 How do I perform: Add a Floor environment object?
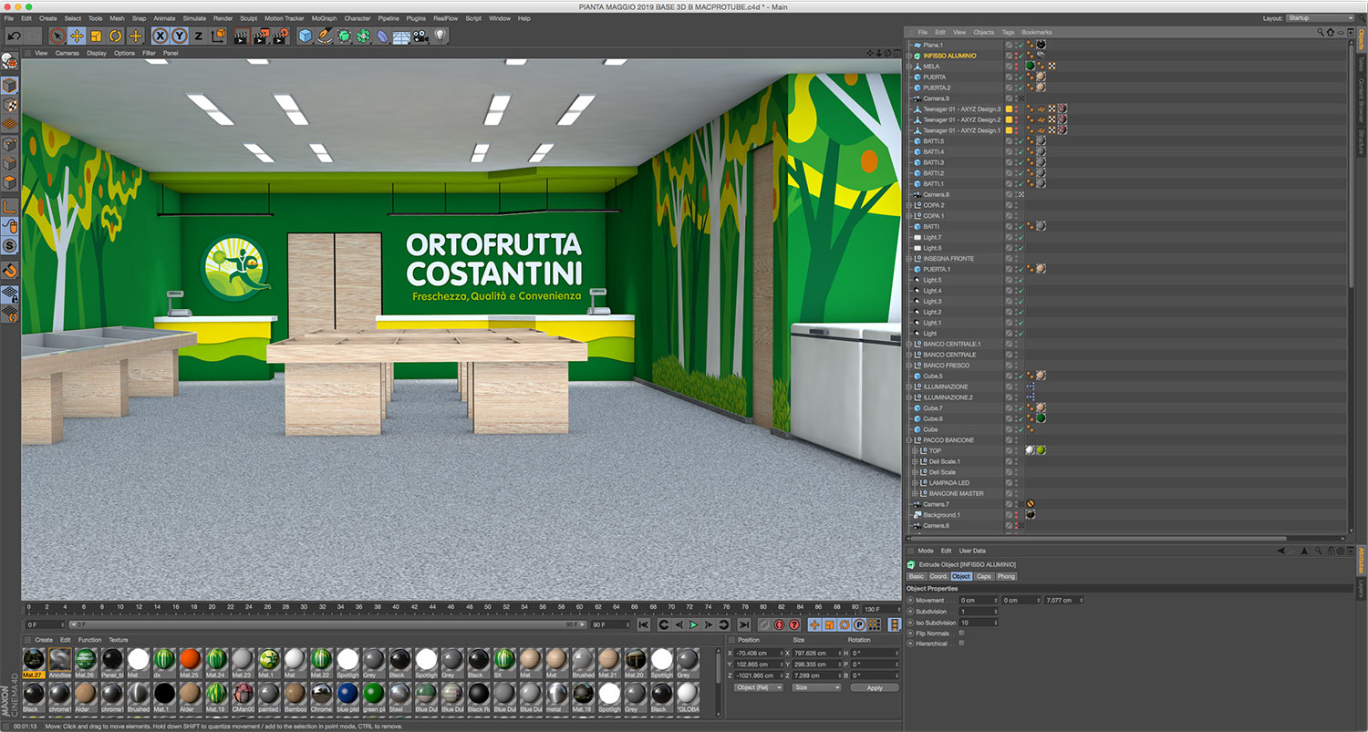click(401, 36)
